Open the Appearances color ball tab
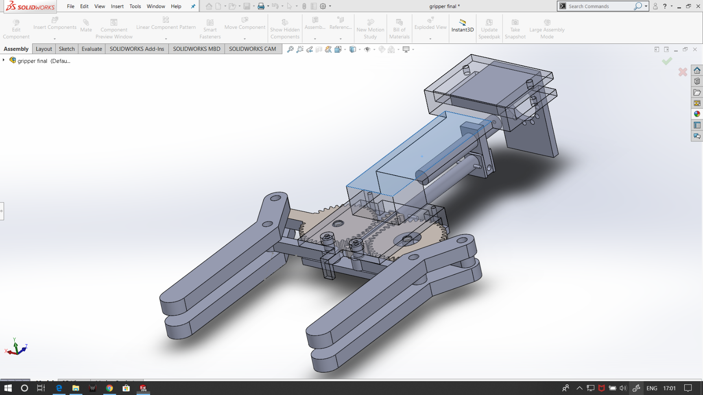Image resolution: width=703 pixels, height=395 pixels. coord(697,114)
